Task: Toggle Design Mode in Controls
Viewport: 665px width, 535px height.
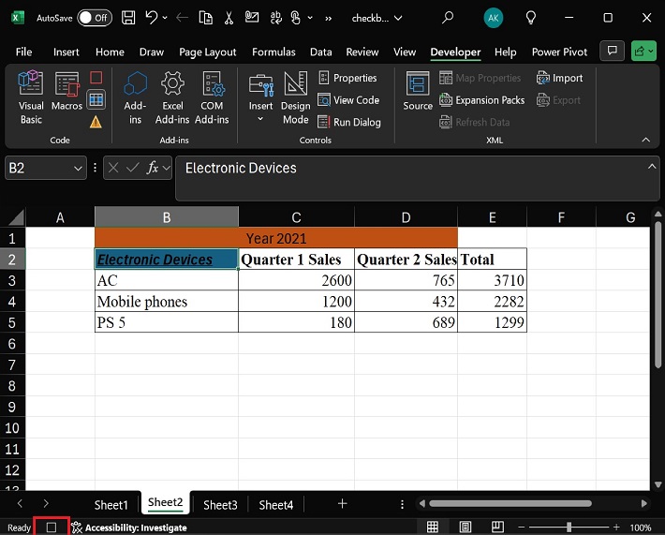Action: 295,97
